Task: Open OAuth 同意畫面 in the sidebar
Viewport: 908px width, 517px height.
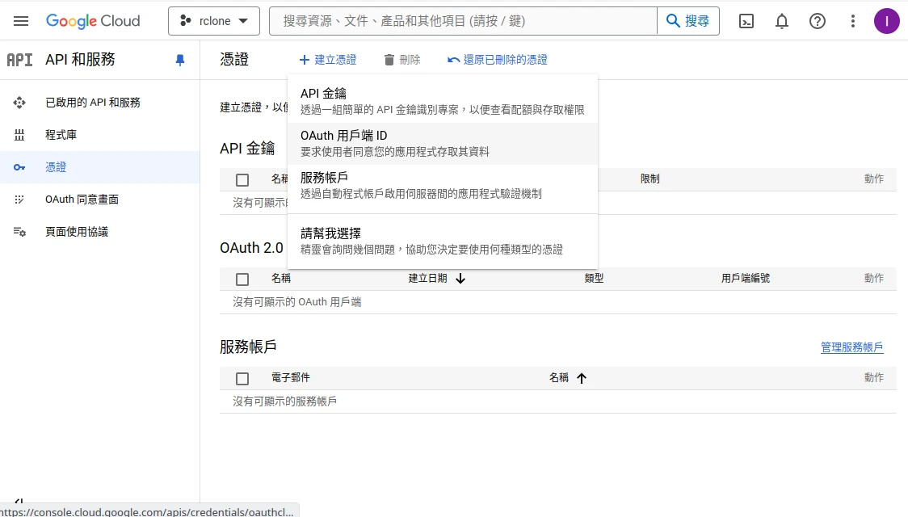Action: [82, 200]
